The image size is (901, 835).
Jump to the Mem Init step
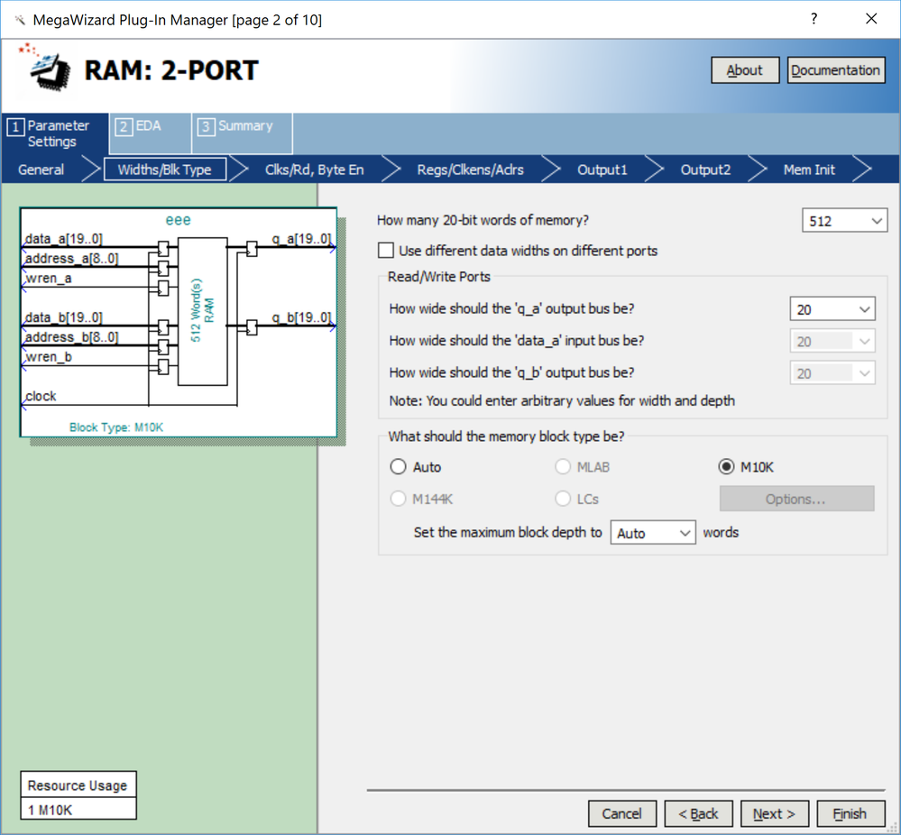point(808,170)
